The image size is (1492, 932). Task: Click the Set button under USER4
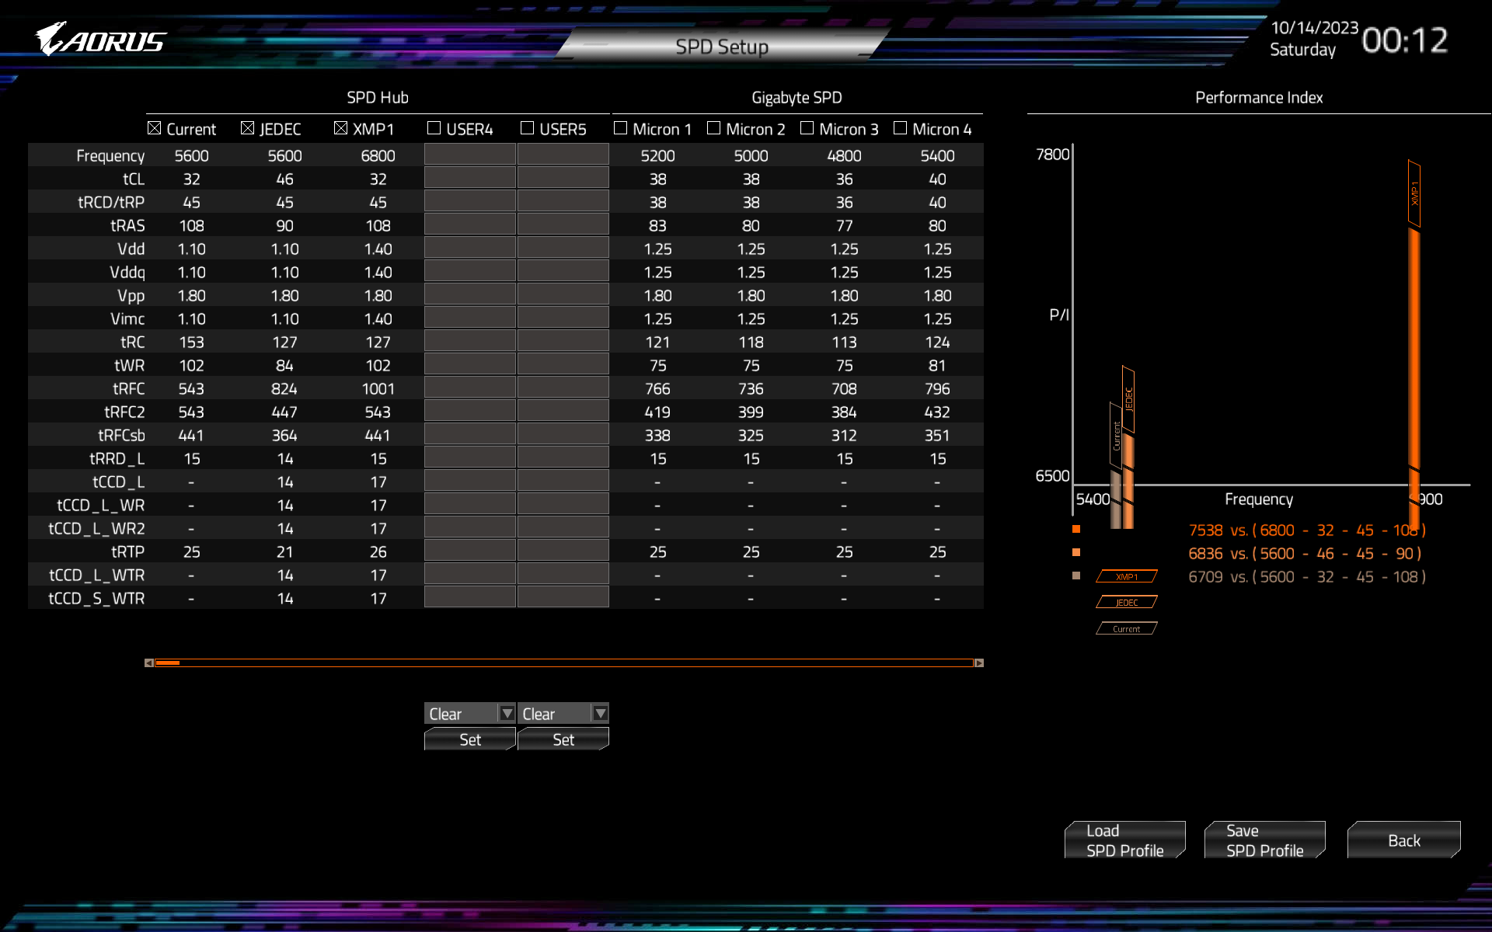[470, 739]
